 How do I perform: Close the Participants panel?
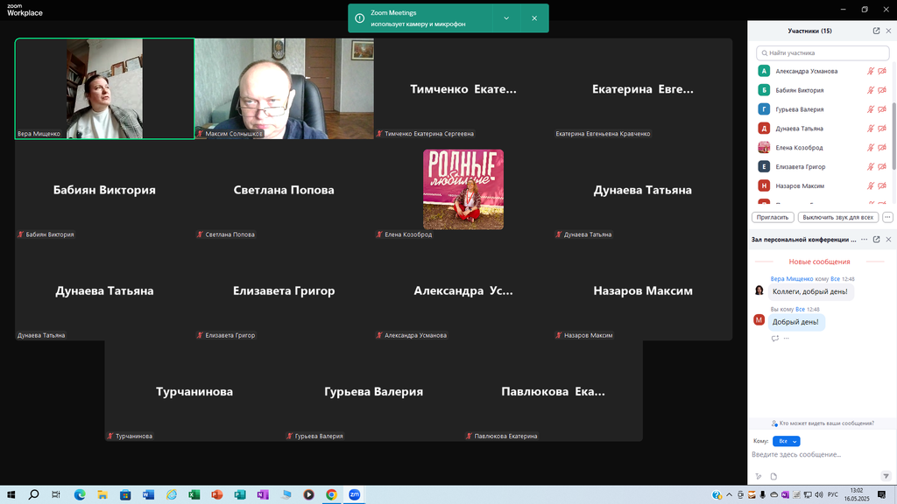click(x=888, y=31)
